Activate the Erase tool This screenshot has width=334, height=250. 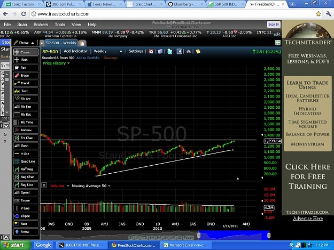point(26,75)
